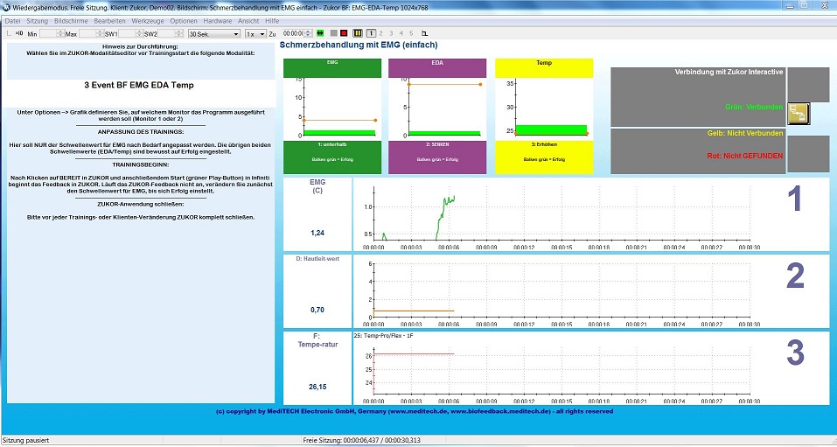Screen dimensions: 837x447
Task: Adjust the SW2 threshold spinner arrows
Action: coord(179,33)
